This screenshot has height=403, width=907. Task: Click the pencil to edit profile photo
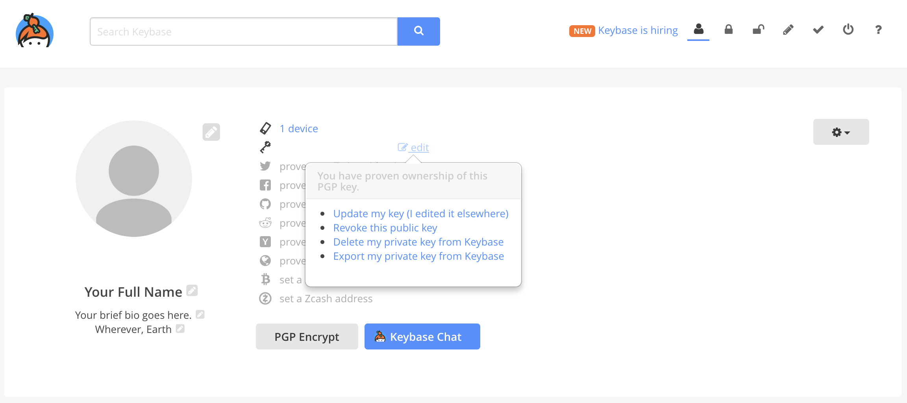(x=211, y=132)
